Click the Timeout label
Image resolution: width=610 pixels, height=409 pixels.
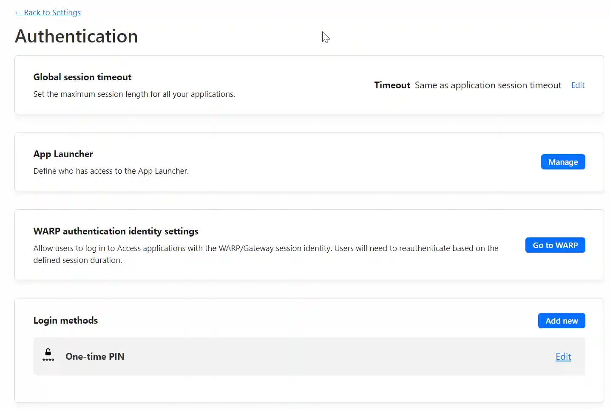pos(392,85)
